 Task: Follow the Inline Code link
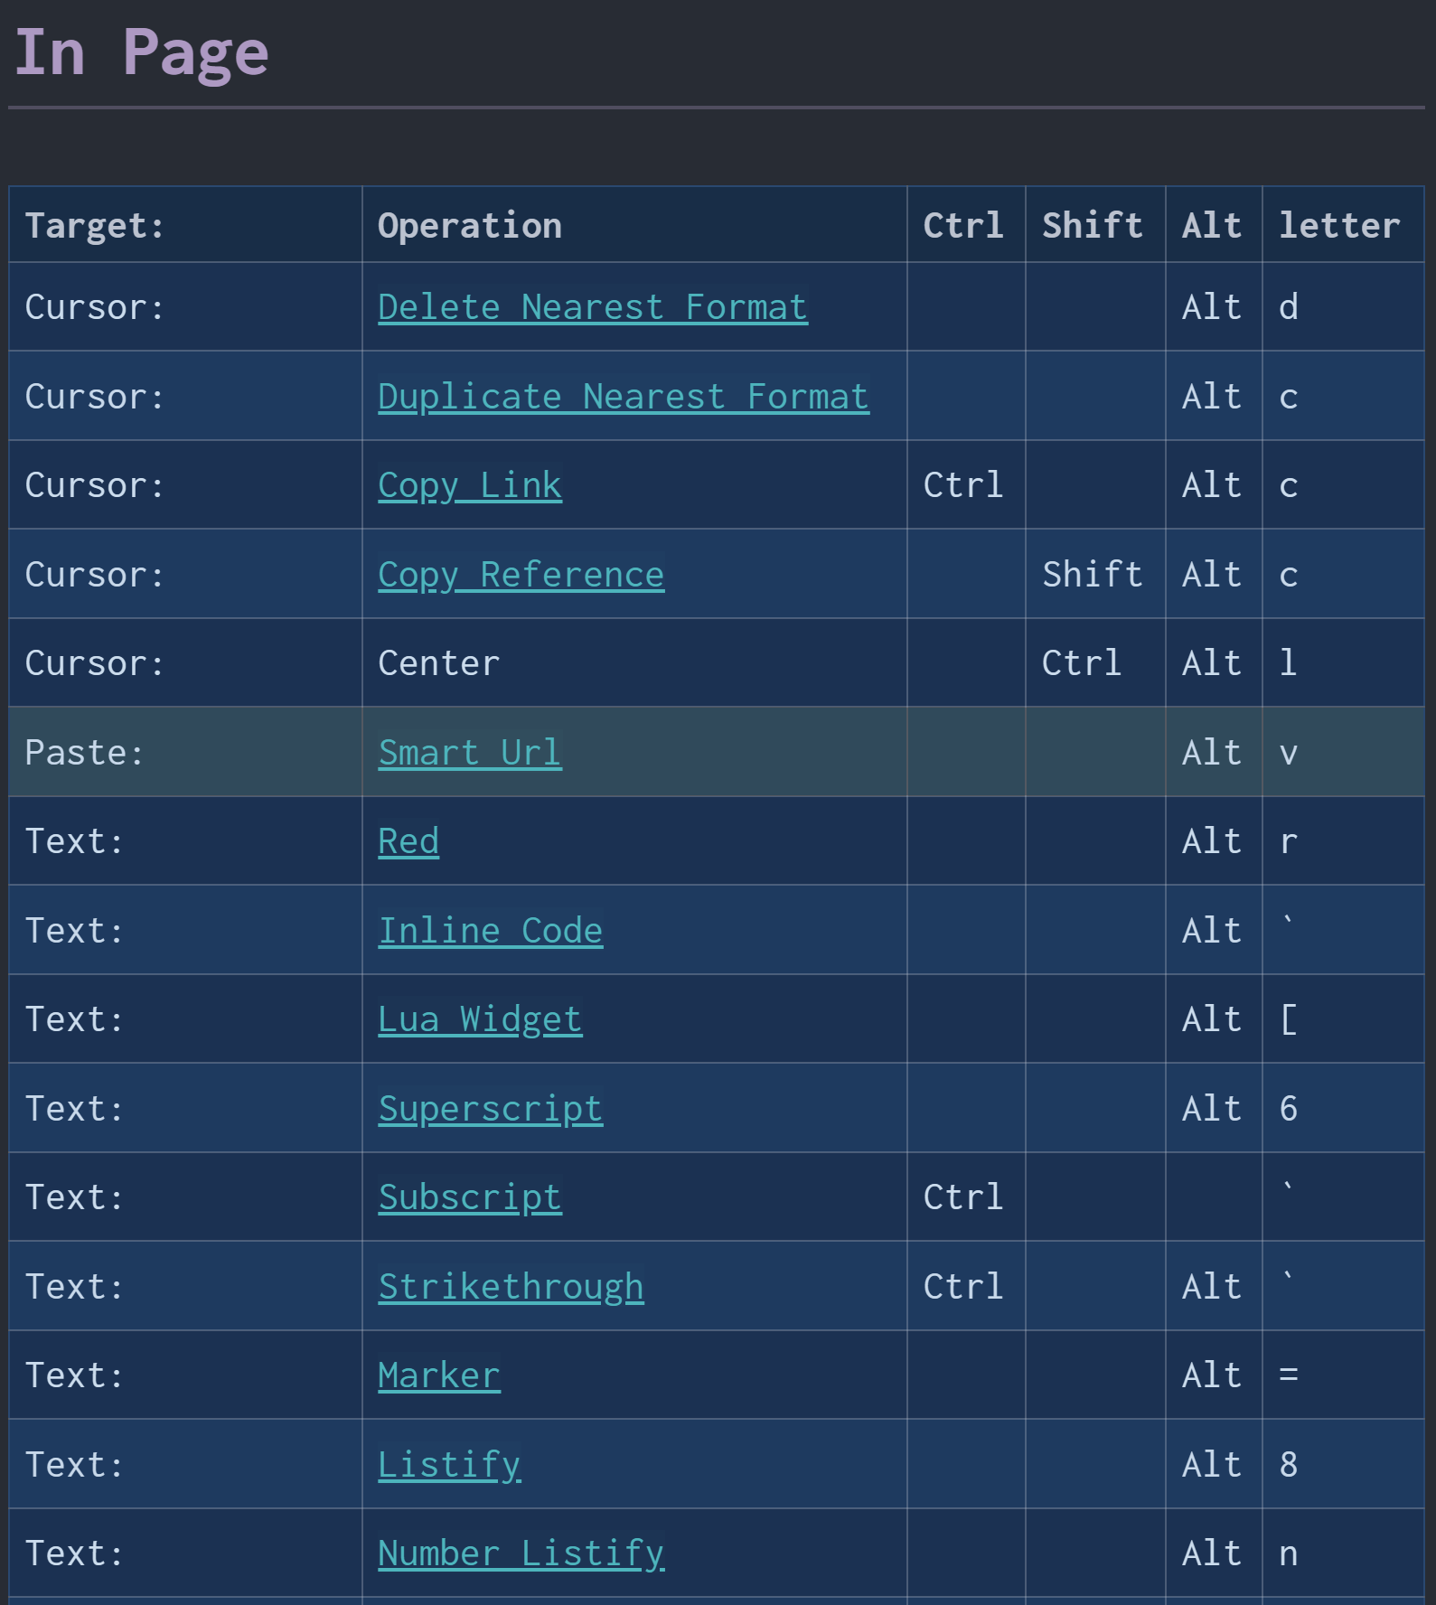(x=490, y=930)
